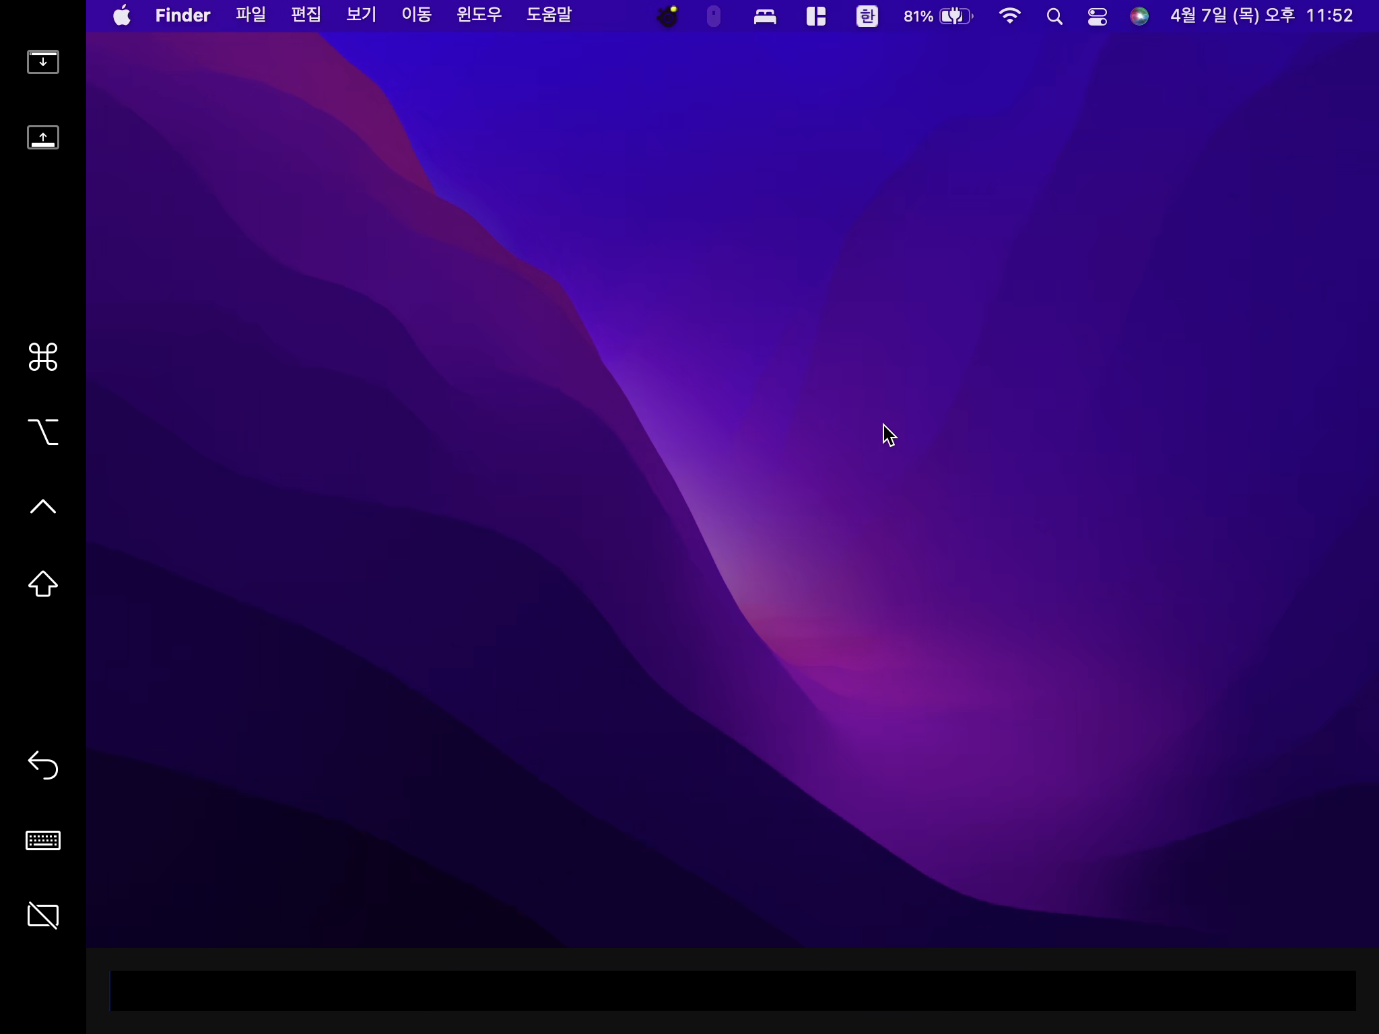Tap the black Touch Bar strip at bottom
The height and width of the screenshot is (1034, 1379).
point(733,990)
